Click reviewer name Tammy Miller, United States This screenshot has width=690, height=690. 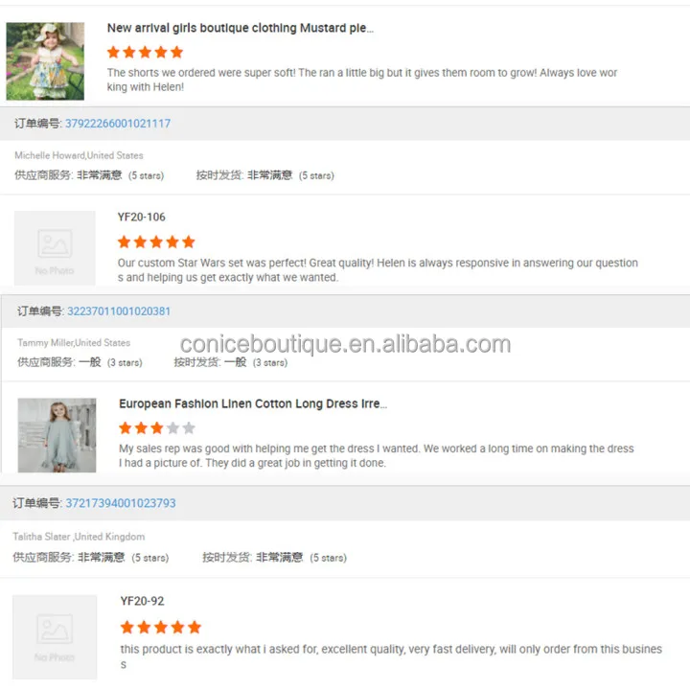(74, 343)
